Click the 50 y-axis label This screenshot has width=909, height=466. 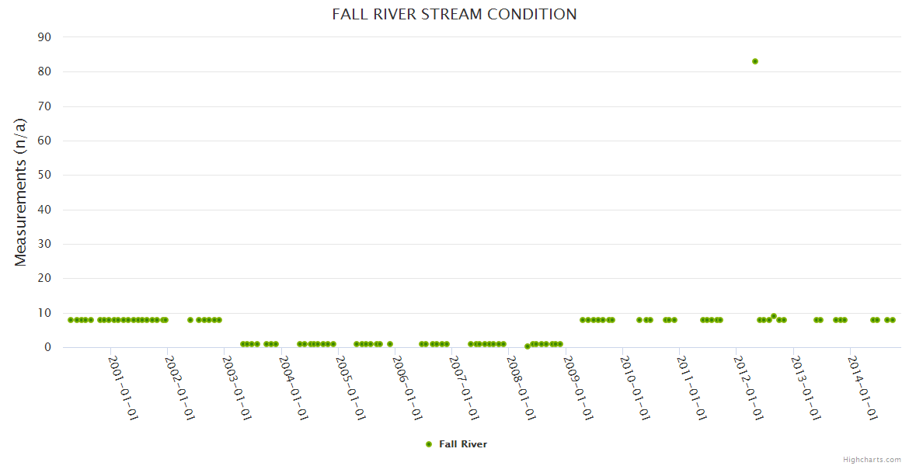44,175
